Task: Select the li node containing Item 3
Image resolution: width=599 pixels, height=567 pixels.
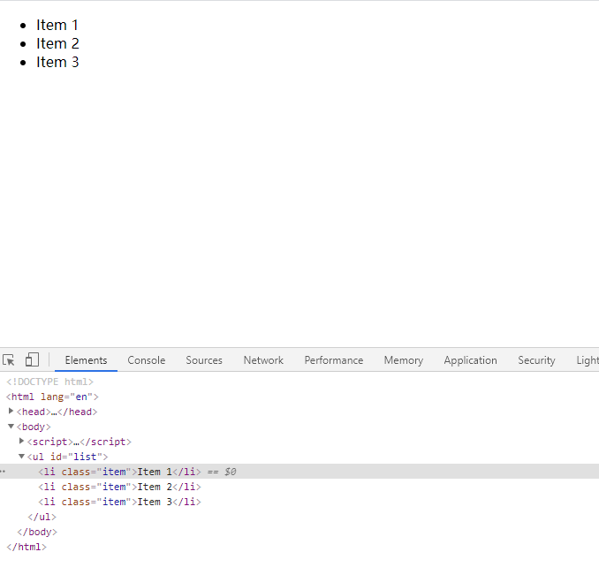Action: click(x=119, y=502)
